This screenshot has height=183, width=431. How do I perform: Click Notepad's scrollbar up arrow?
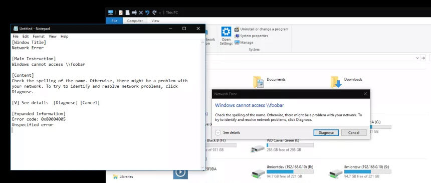pyautogui.click(x=203, y=42)
